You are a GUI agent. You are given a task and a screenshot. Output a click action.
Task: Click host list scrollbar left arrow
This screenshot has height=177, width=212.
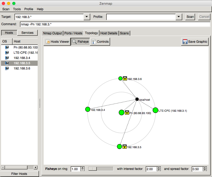point(3,167)
